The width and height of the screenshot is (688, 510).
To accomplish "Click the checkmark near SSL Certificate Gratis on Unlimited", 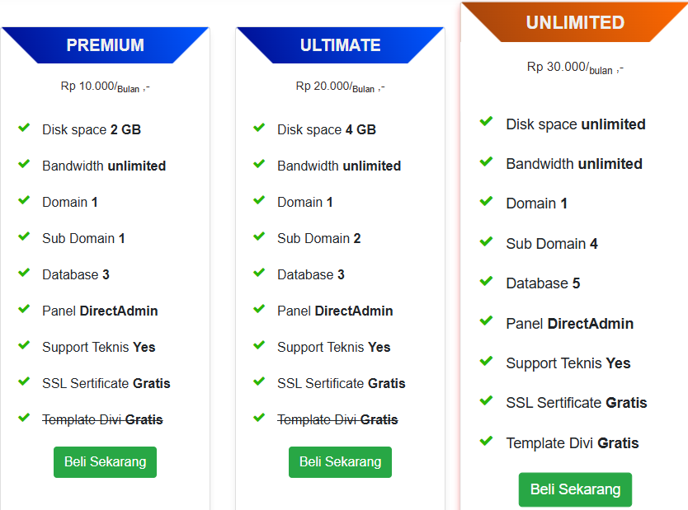I will [486, 402].
